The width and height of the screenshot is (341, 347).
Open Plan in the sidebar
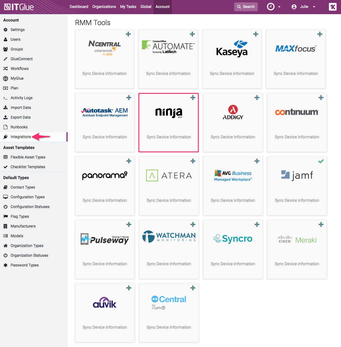pyautogui.click(x=14, y=88)
